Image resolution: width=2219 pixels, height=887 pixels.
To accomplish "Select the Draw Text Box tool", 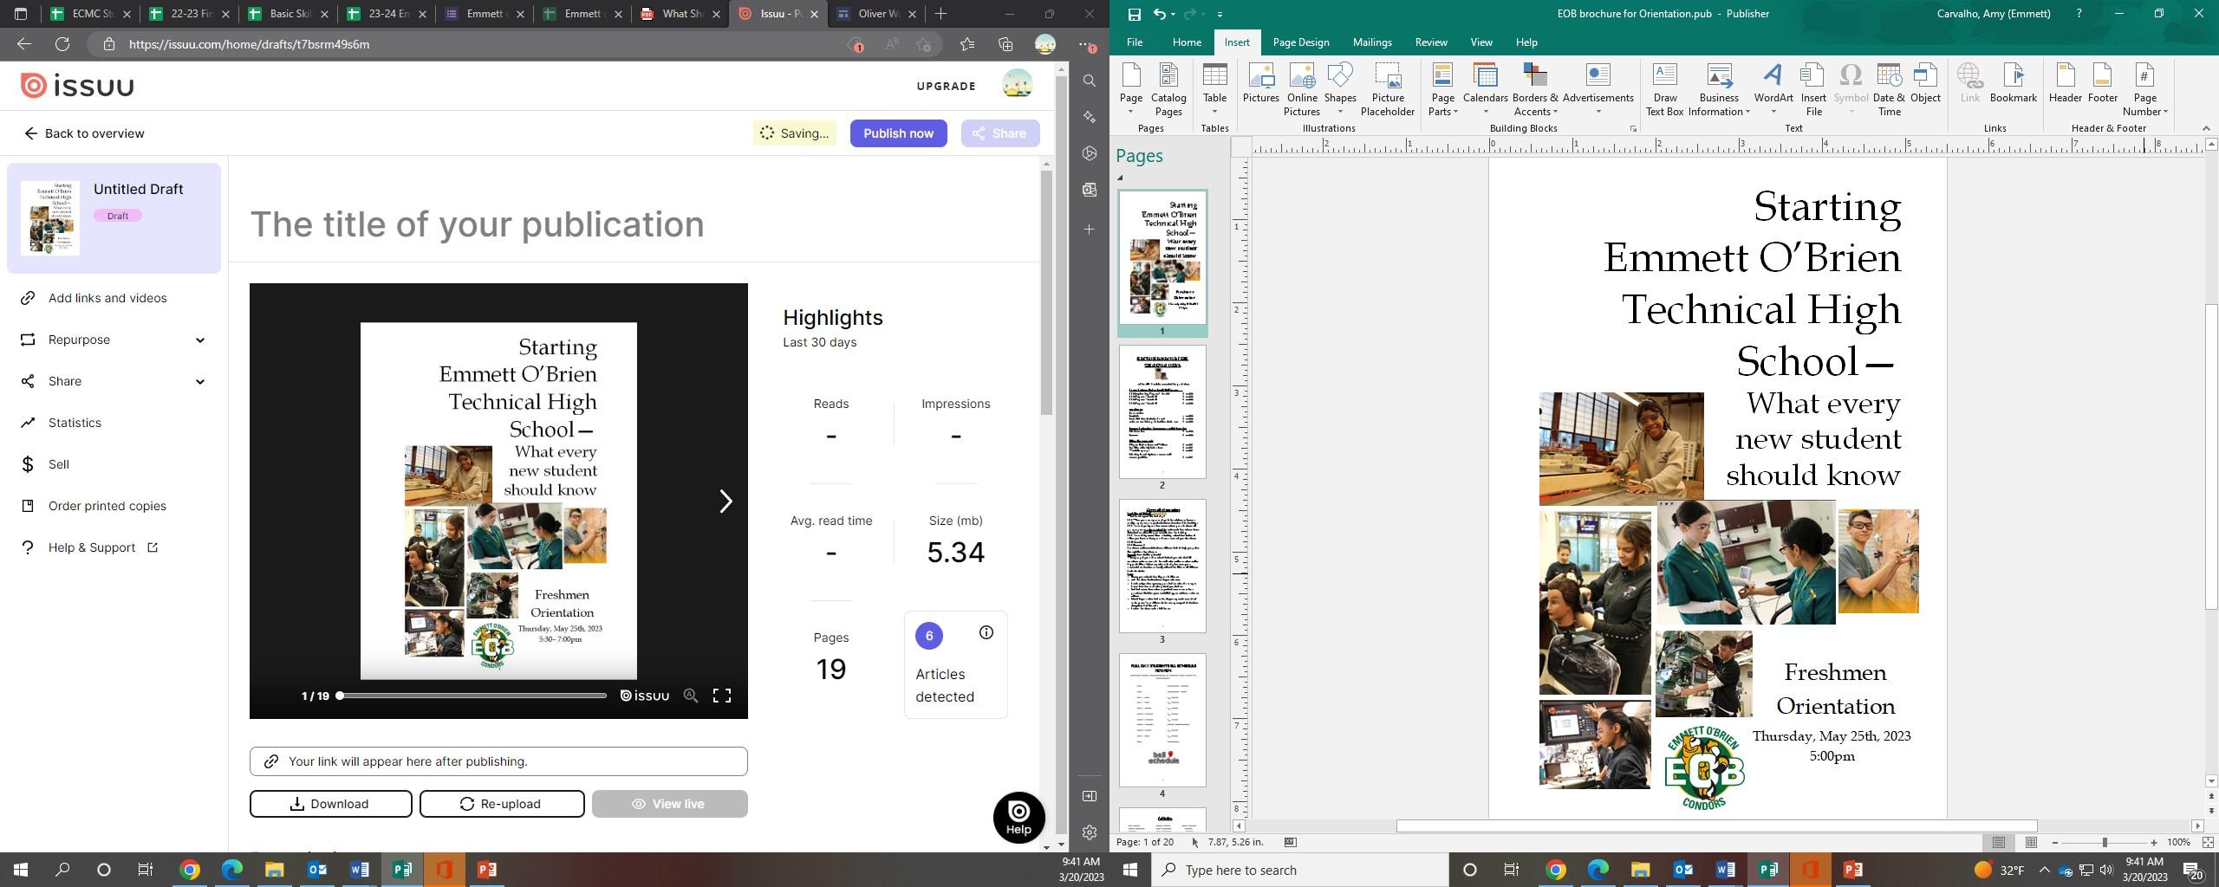I will 1664,89.
